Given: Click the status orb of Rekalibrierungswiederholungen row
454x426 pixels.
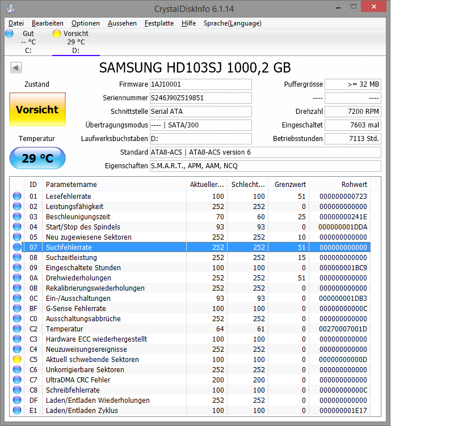Looking at the screenshot, I should click(17, 288).
